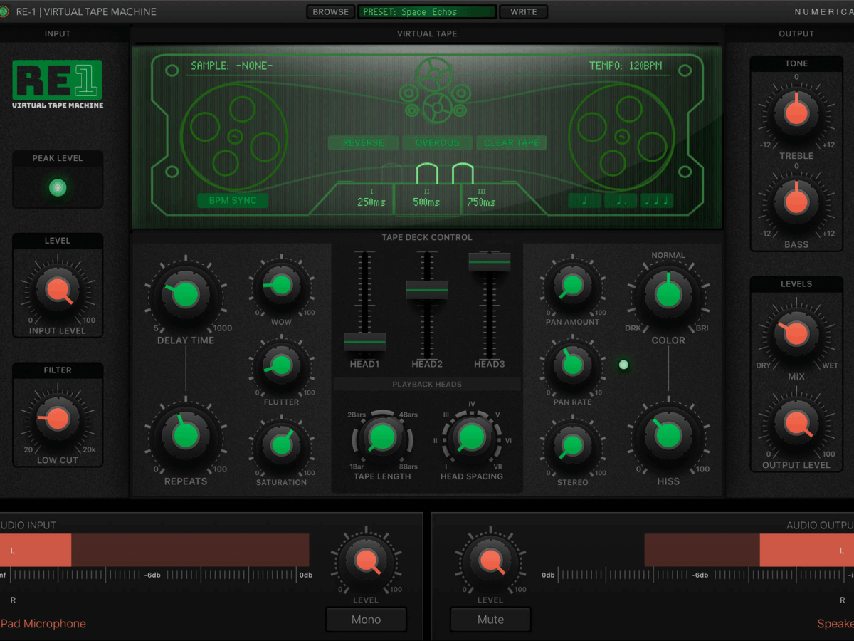This screenshot has height=641, width=854.
Task: Open the preset display Space Echos
Action: pyautogui.click(x=427, y=12)
